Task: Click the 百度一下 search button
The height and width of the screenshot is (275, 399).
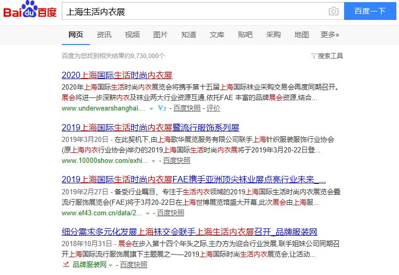Action: point(370,11)
